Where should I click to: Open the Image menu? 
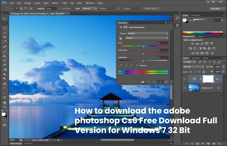(x=28, y=3)
